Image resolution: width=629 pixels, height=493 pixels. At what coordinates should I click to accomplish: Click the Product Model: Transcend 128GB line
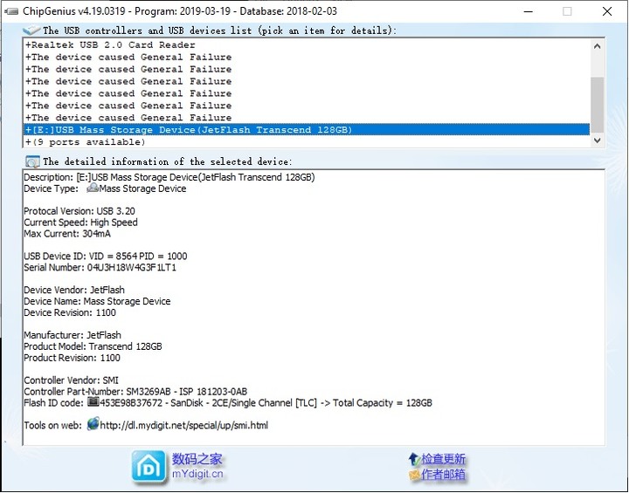pos(93,346)
